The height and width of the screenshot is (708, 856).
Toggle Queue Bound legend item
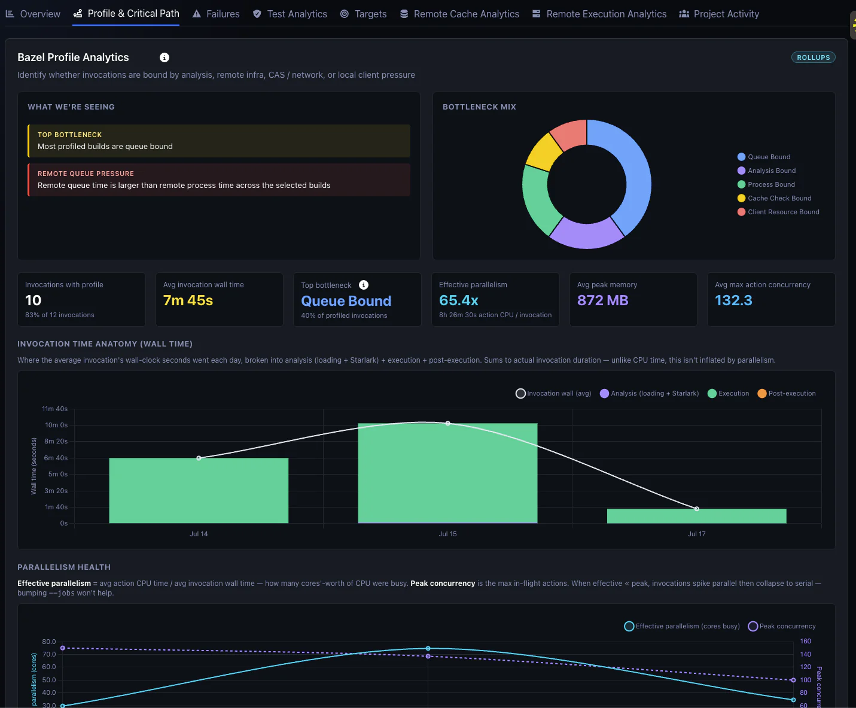point(764,157)
